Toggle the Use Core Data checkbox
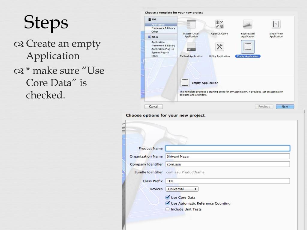Viewport: 307px width, 230px height. tap(168, 197)
